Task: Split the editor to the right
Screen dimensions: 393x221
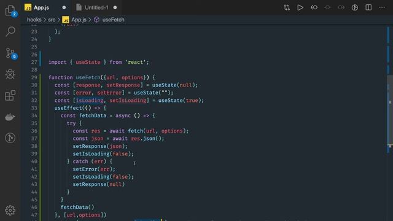Action: point(368,7)
